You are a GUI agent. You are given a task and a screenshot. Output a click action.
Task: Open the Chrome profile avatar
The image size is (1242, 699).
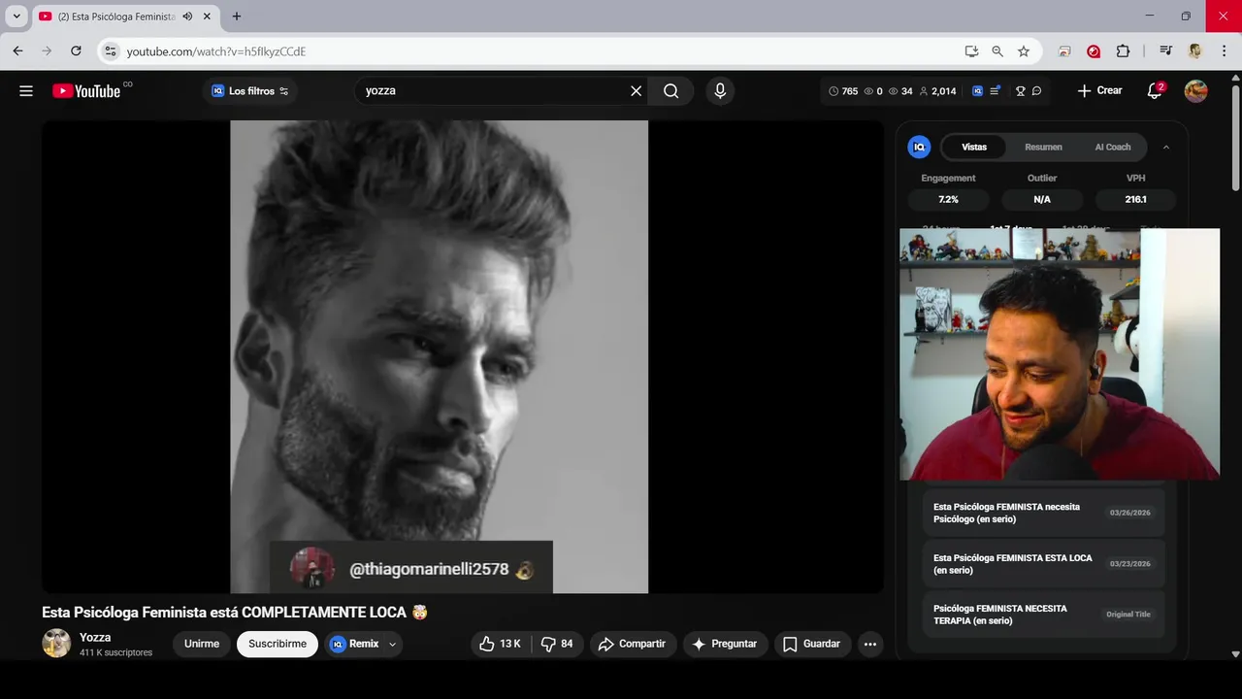(1194, 50)
